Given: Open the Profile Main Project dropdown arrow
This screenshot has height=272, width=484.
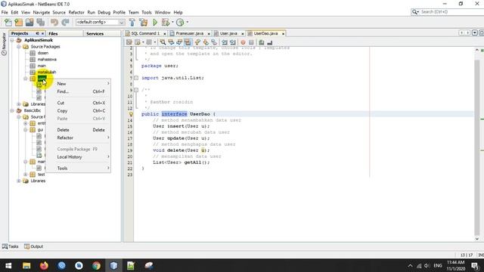Looking at the screenshot, I should click(x=187, y=22).
